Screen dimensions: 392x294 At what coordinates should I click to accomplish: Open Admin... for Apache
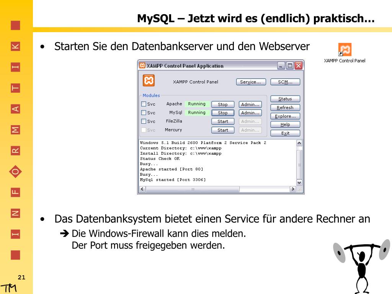coord(250,104)
